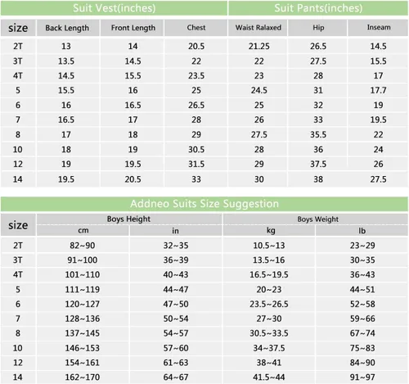Image resolution: width=409 pixels, height=384 pixels.
Task: Click the Addneo Suits Size Suggestion banner
Action: click(x=204, y=204)
